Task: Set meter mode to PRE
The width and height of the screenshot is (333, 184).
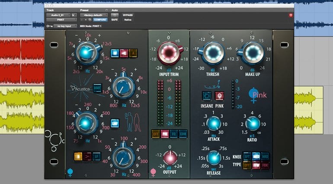Action: tap(165, 134)
